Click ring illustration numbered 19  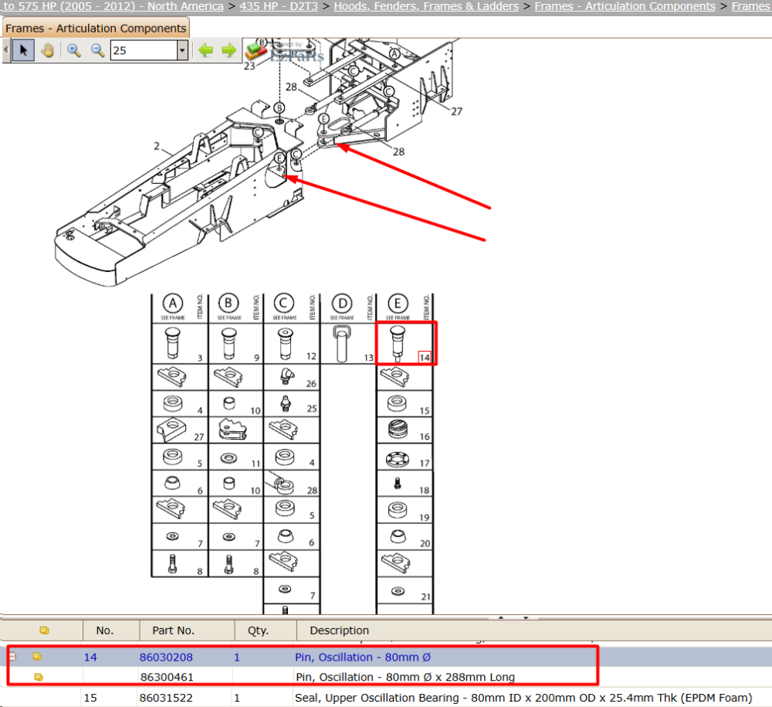[398, 510]
